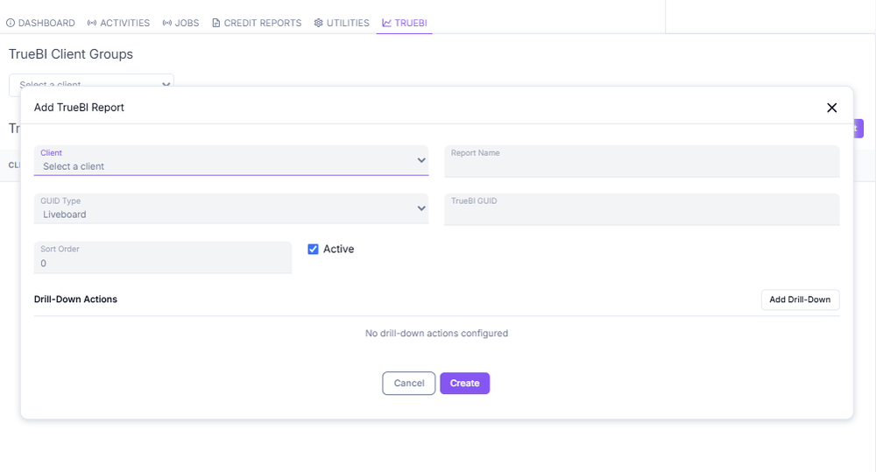Open the background client group selector

pyautogui.click(x=92, y=84)
